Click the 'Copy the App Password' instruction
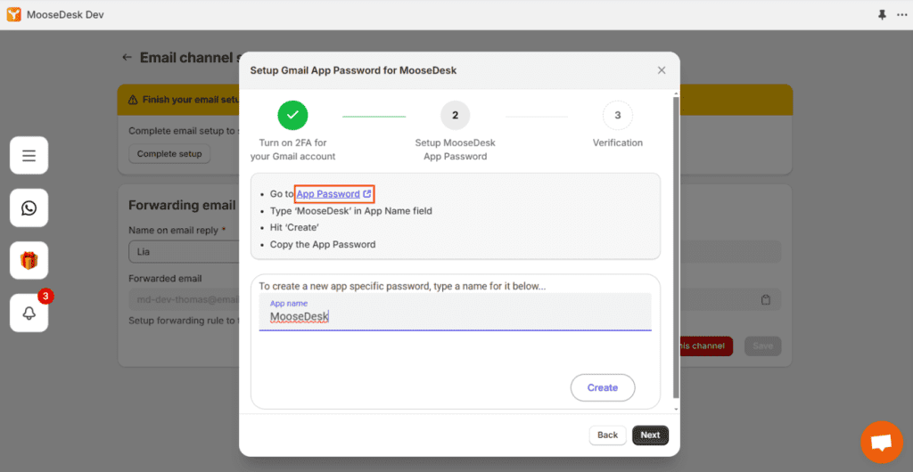 (323, 245)
